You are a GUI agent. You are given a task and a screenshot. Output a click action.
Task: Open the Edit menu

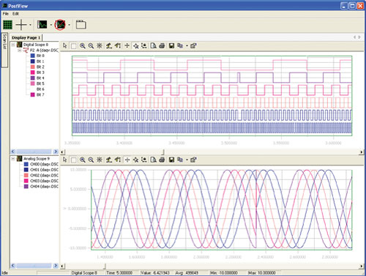point(15,14)
